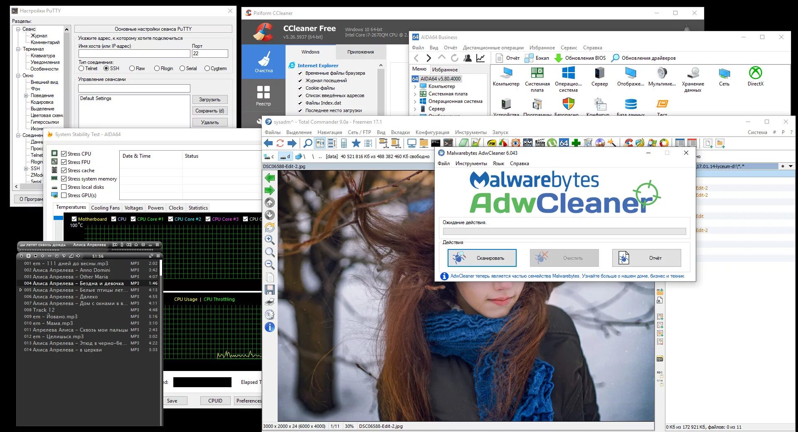Collapse Internet Explorer section in CCleaner
Viewport: 798px width, 432px height.
(381, 66)
